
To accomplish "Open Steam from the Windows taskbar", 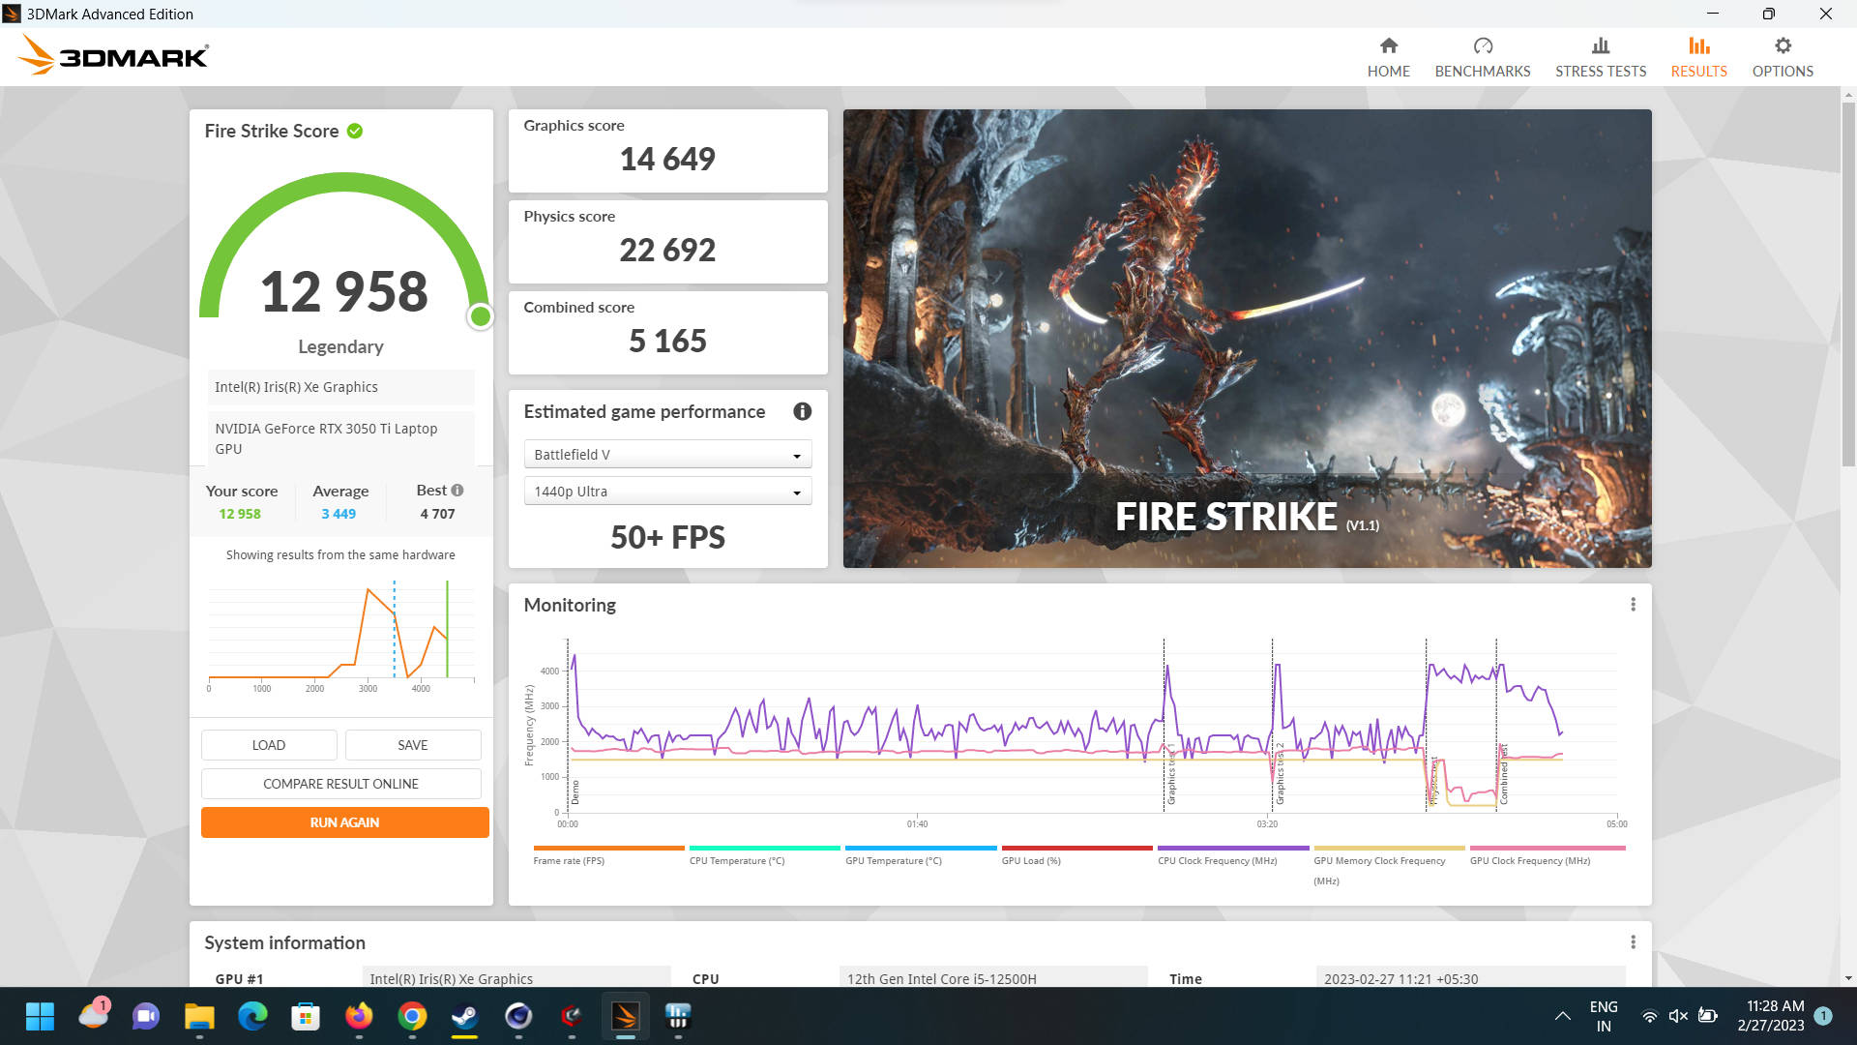I will [464, 1016].
